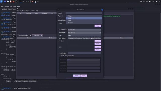Open the Kali applications menu icon

click(1, 2)
